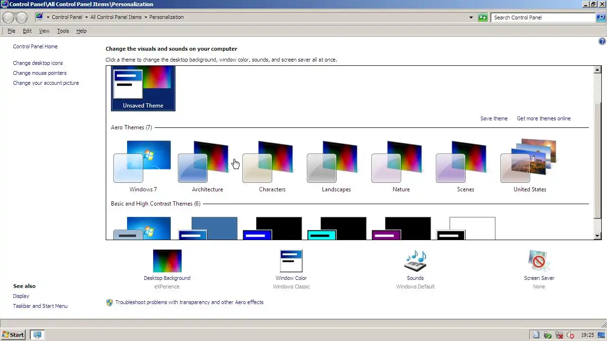Viewport: 607px width, 341px height.
Task: Click All Control Panel Items breadcrumb
Action: coord(116,17)
